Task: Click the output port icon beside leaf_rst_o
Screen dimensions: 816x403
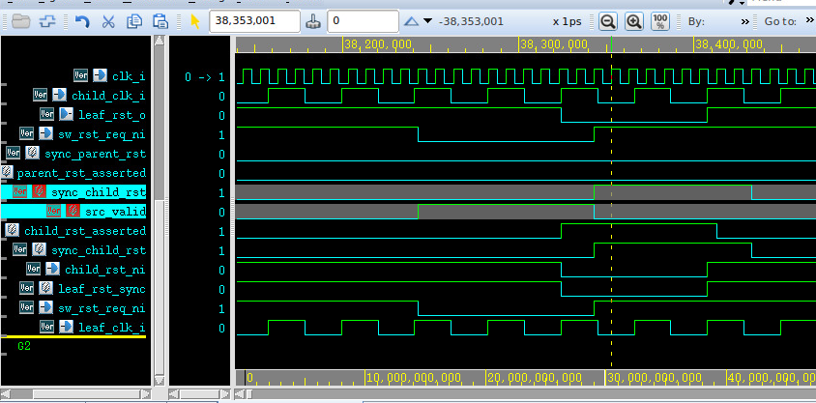Action: (66, 114)
